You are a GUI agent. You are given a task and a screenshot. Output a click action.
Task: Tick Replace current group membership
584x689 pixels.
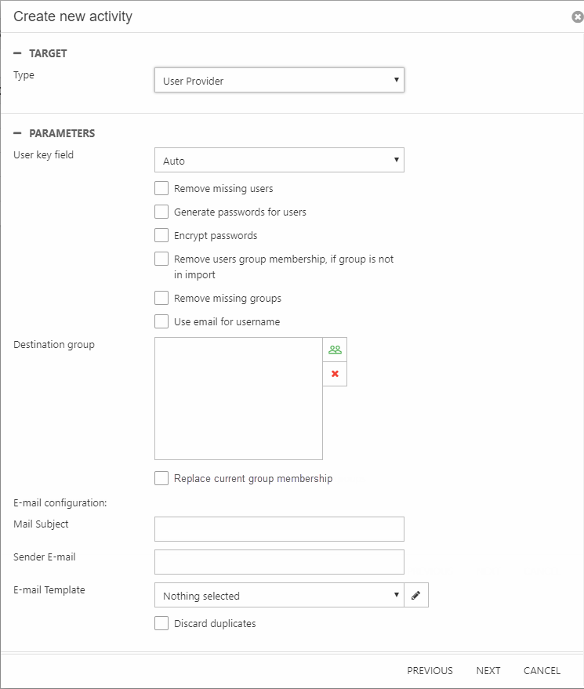(x=161, y=478)
